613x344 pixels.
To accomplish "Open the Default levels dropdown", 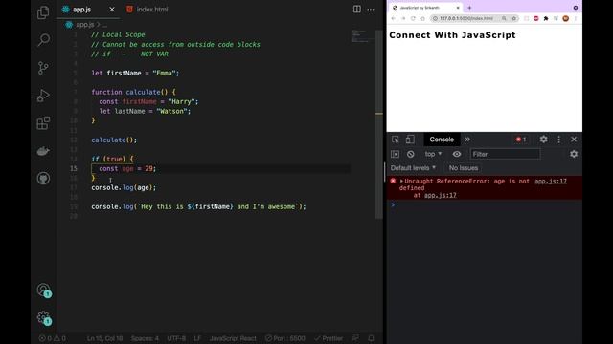I will tap(413, 168).
